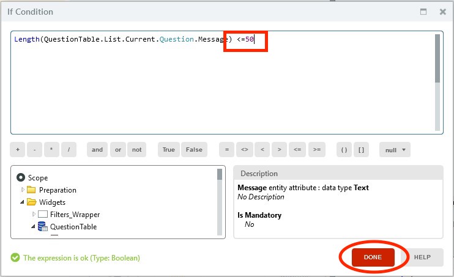Insert the plus operator
The width and height of the screenshot is (454, 277).
coord(18,150)
